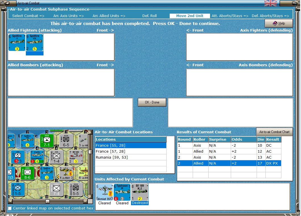Click map vertical scrollbar up arrow
301x216 pixels.
[90, 132]
